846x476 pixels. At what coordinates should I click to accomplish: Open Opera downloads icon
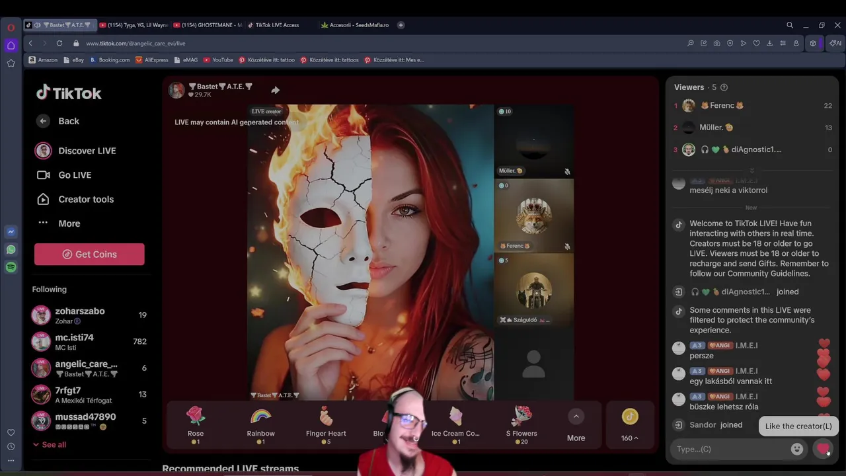[x=770, y=44]
